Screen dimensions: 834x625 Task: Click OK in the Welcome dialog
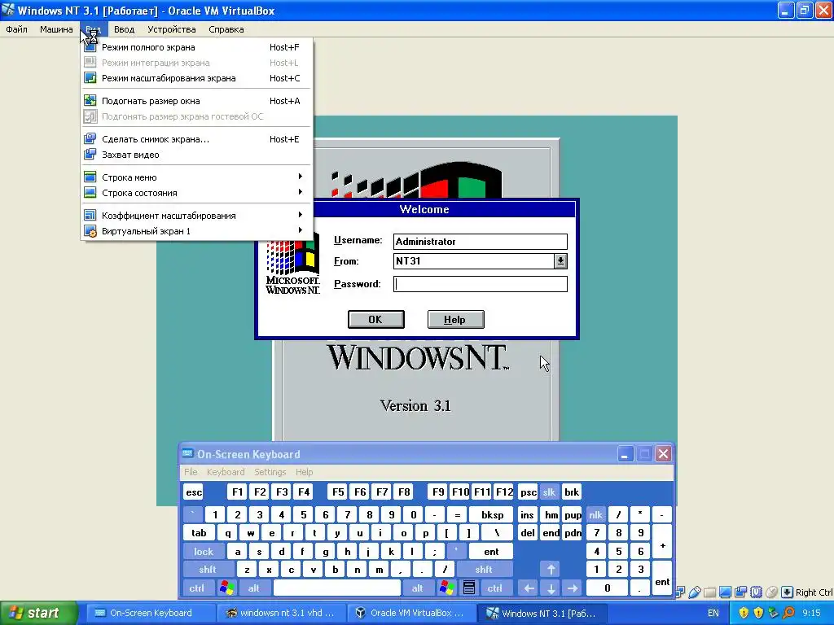[x=376, y=319]
